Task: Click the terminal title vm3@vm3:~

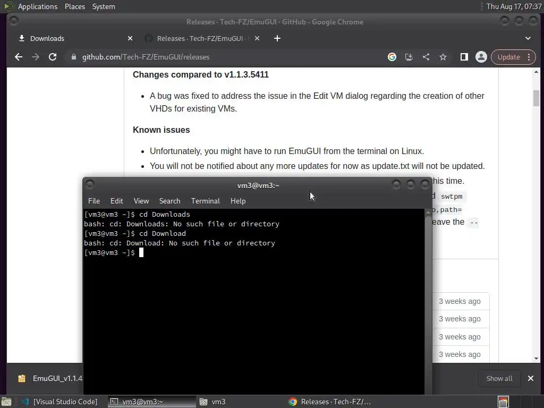Action: pyautogui.click(x=258, y=185)
